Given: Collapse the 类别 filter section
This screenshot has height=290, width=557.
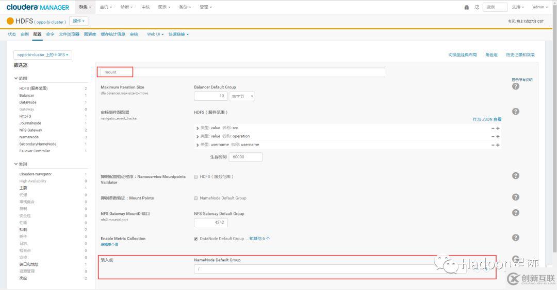Looking at the screenshot, I should pyautogui.click(x=21, y=165).
